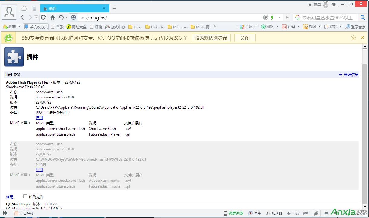The width and height of the screenshot is (369, 218).
Task: Go to the home page
Action: point(53,18)
